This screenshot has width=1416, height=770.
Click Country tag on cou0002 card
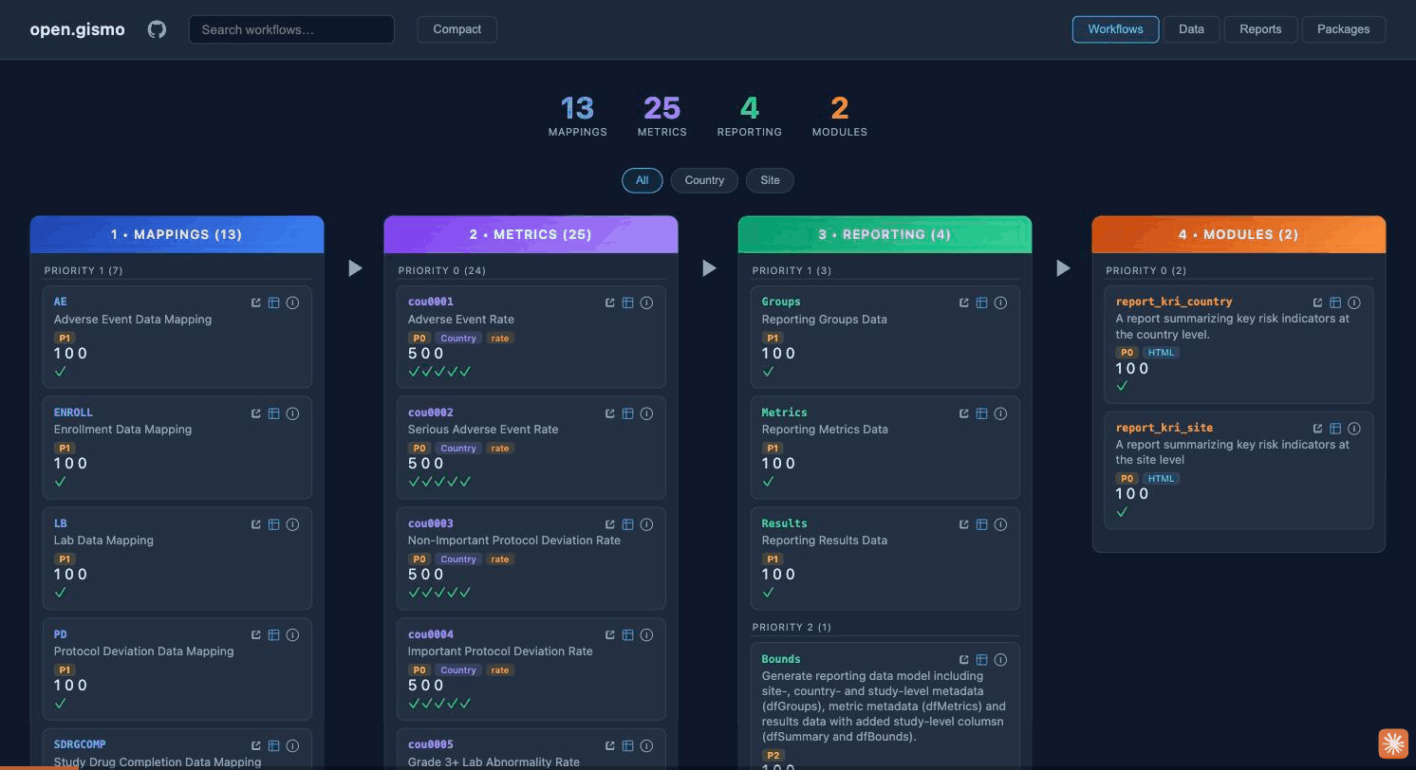click(458, 449)
